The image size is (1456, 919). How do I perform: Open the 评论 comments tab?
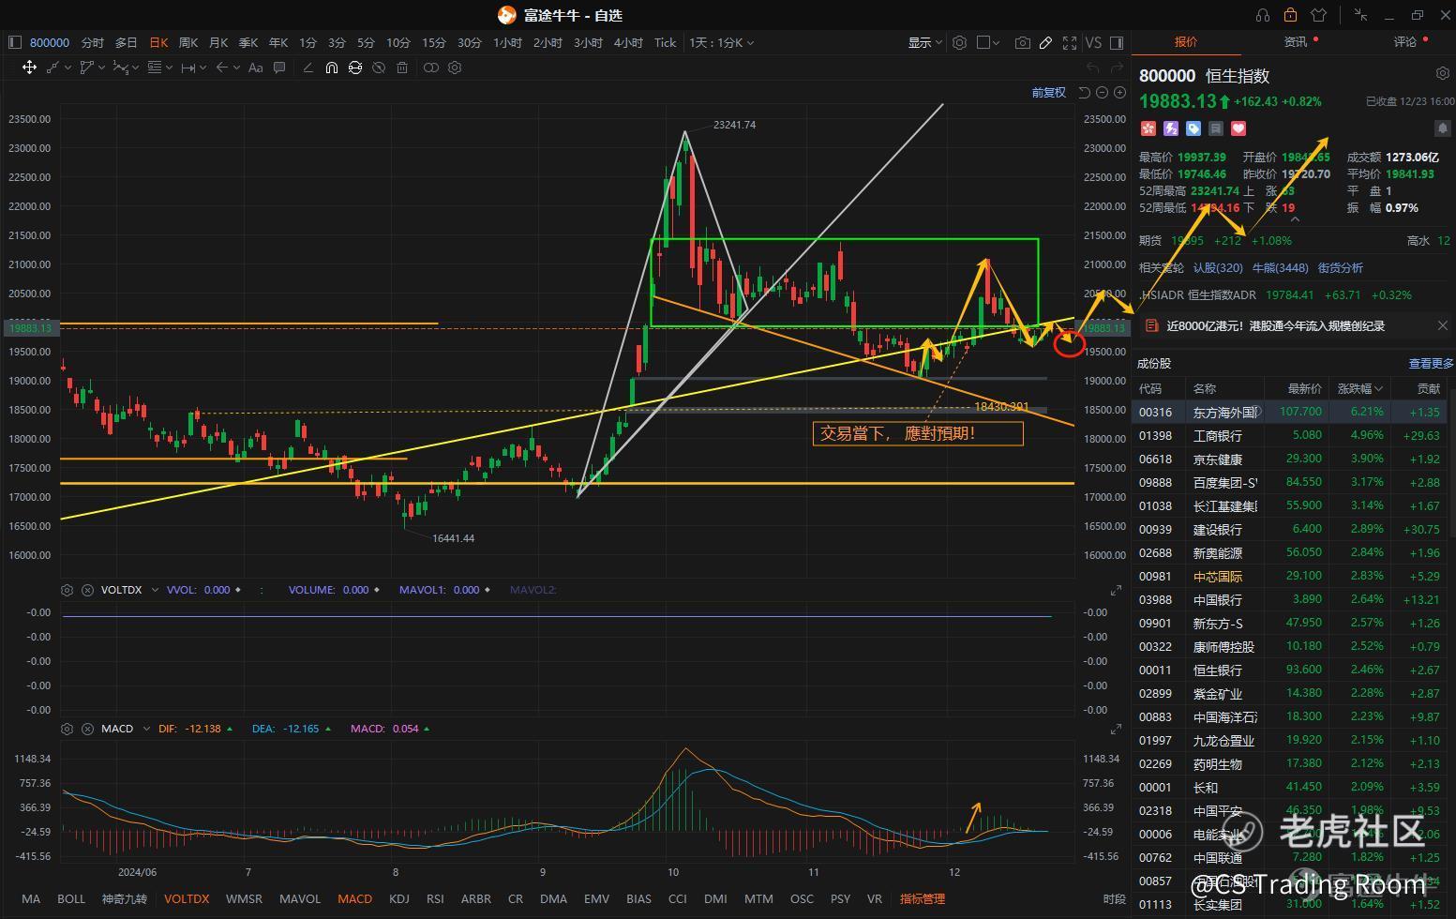[x=1404, y=42]
